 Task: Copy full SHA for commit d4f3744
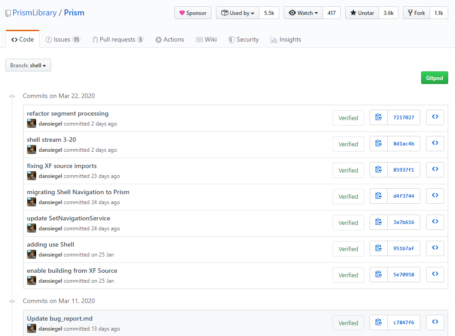pyautogui.click(x=378, y=196)
